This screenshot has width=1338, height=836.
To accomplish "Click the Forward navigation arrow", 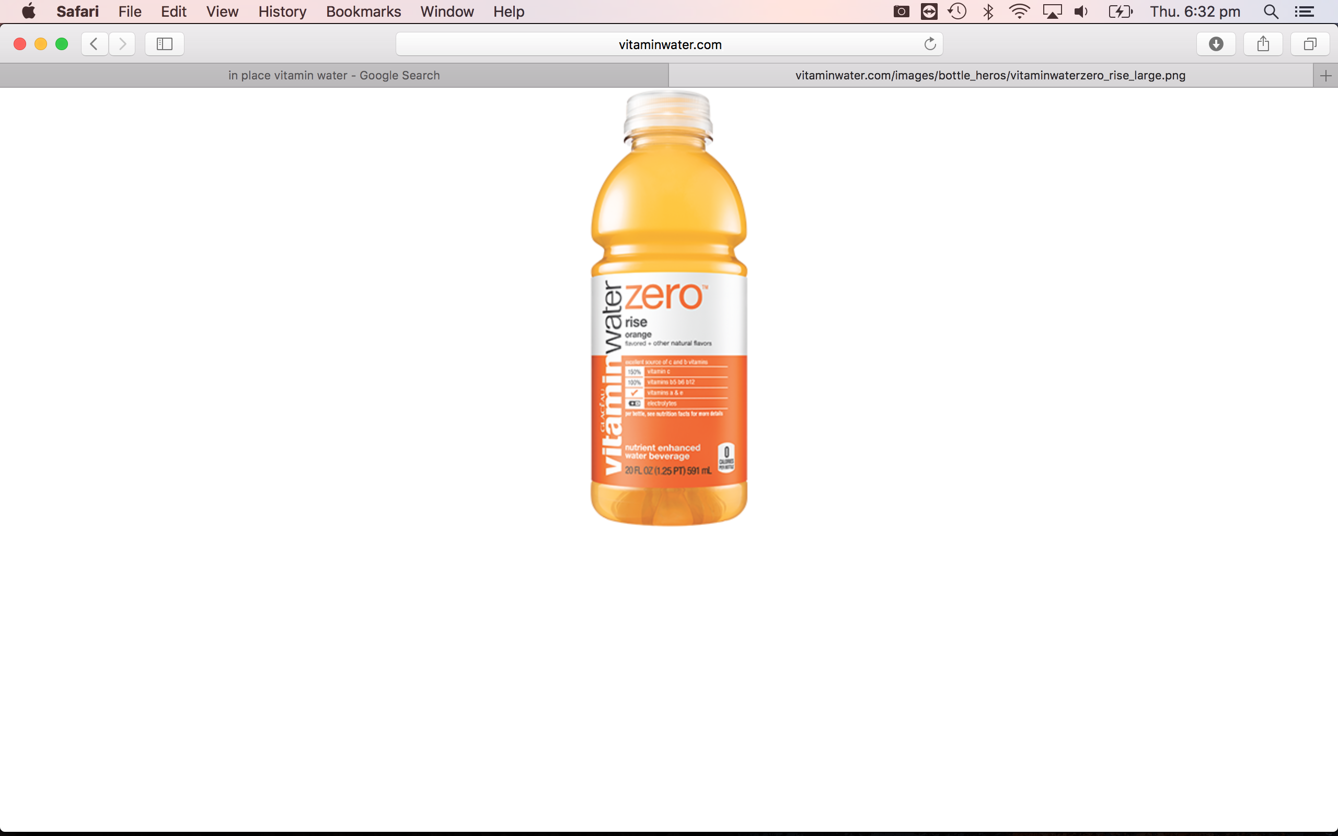I will pyautogui.click(x=122, y=44).
